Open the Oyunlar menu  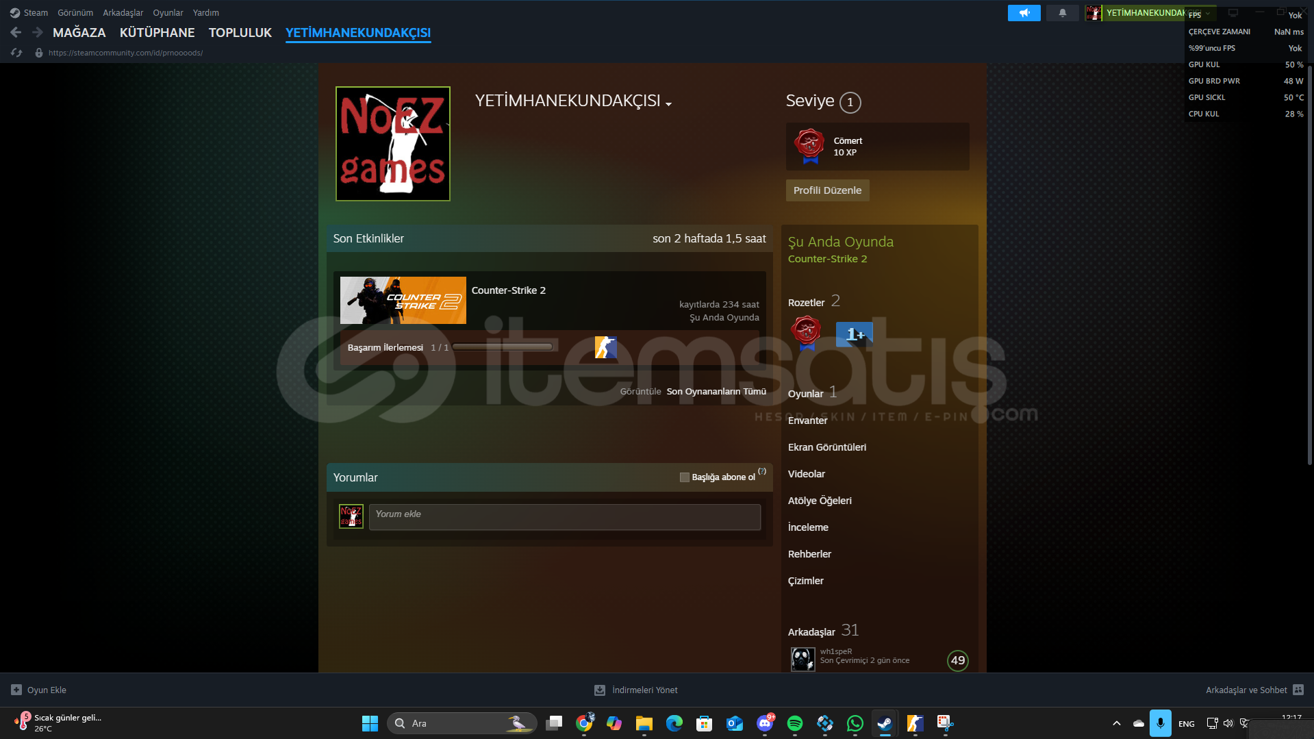168,12
